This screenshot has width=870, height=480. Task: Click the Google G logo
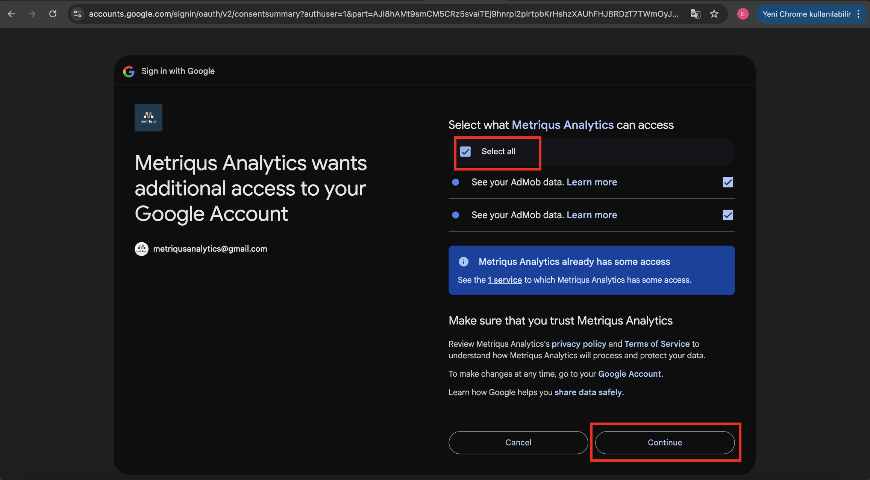pos(129,71)
